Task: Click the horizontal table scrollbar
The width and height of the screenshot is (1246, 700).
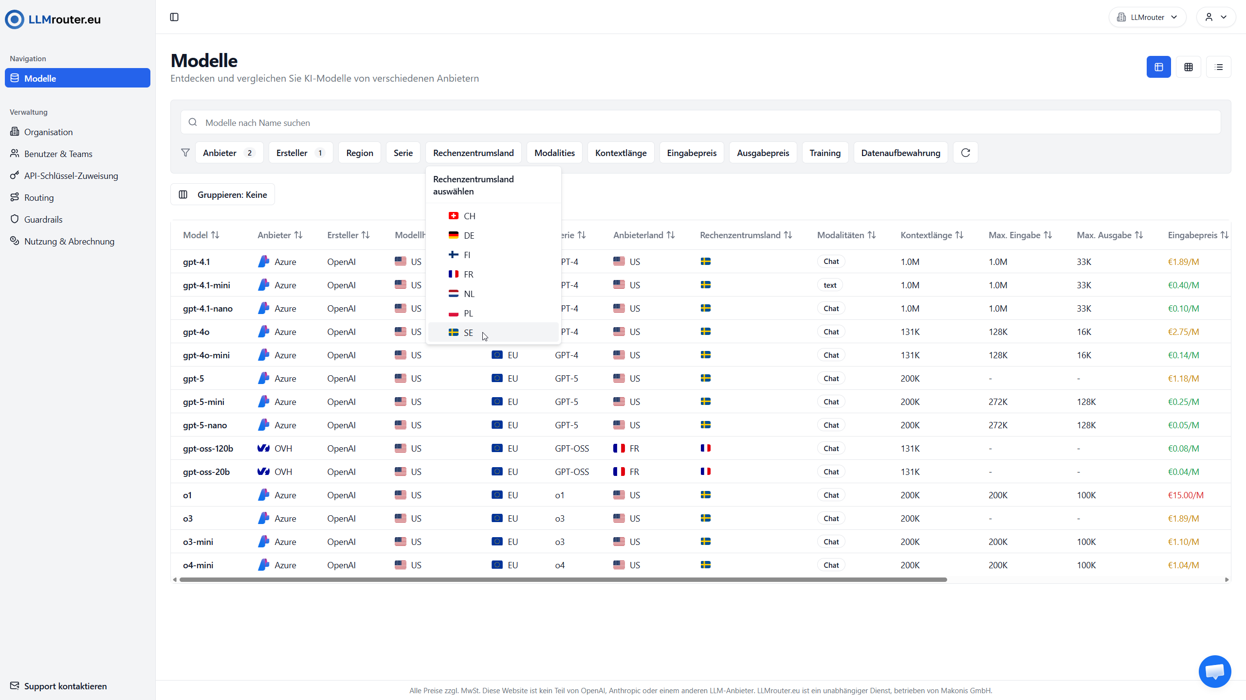Action: [x=563, y=579]
